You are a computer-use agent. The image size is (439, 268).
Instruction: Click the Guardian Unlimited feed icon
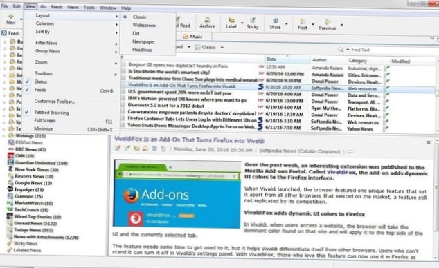(x=10, y=162)
